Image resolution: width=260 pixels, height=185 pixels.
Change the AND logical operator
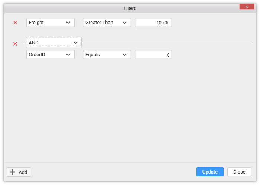point(53,43)
